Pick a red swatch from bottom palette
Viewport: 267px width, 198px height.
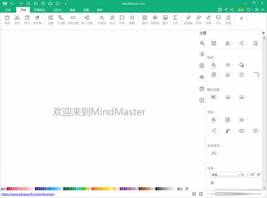click(x=9, y=189)
